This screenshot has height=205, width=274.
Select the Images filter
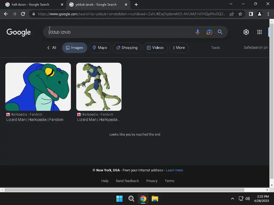(75, 48)
